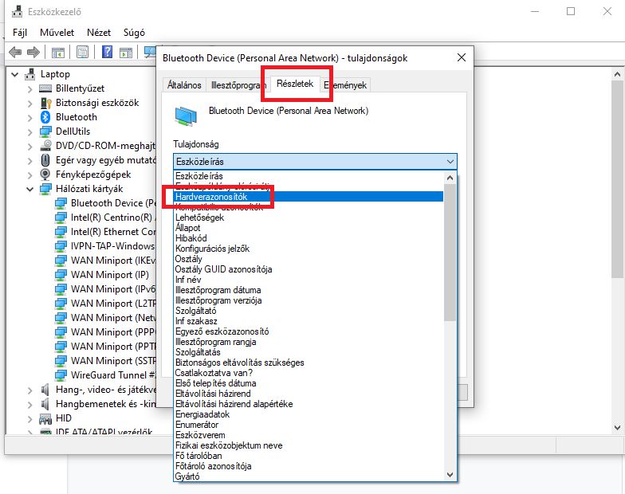Open the Nézet menu
This screenshot has width=625, height=494.
[99, 33]
